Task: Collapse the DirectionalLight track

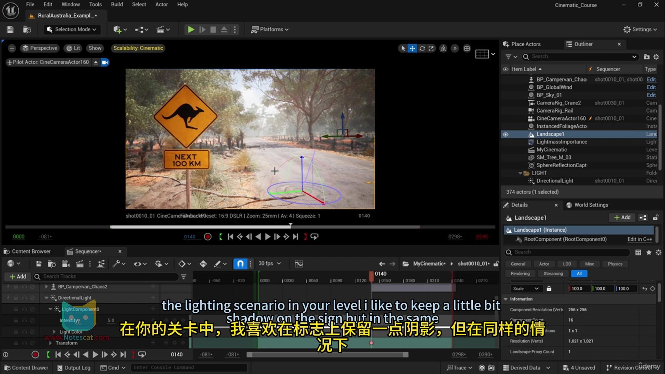Action: [x=46, y=298]
